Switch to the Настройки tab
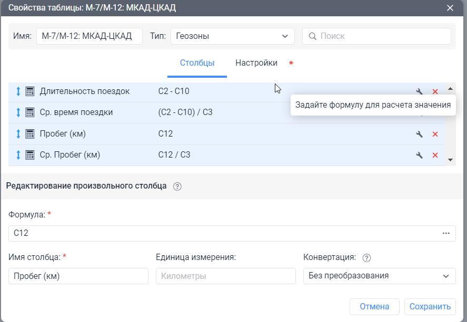This screenshot has width=467, height=322. point(256,63)
